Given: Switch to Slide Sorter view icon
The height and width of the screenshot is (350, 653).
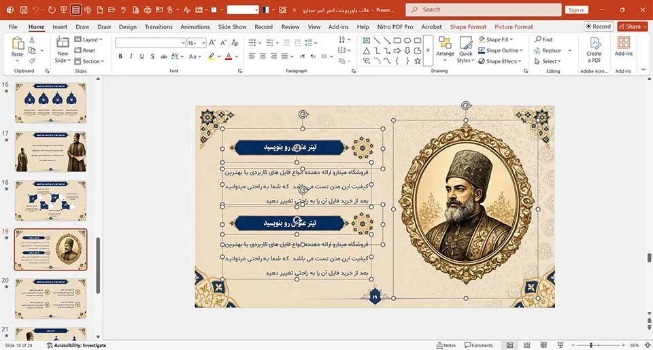Looking at the screenshot, I should click(526, 345).
